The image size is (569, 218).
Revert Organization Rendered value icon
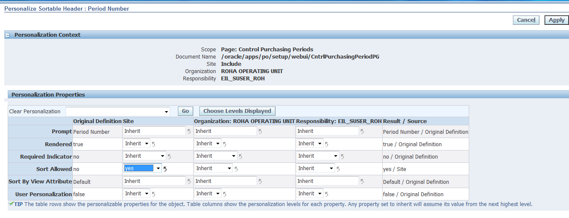click(x=225, y=144)
